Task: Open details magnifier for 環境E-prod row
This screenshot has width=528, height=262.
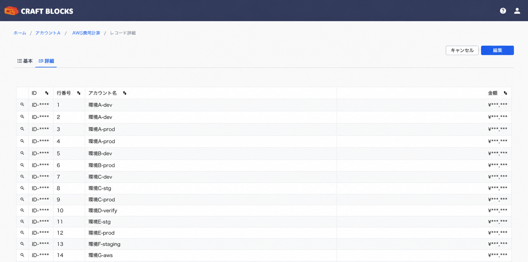Action: pos(22,233)
